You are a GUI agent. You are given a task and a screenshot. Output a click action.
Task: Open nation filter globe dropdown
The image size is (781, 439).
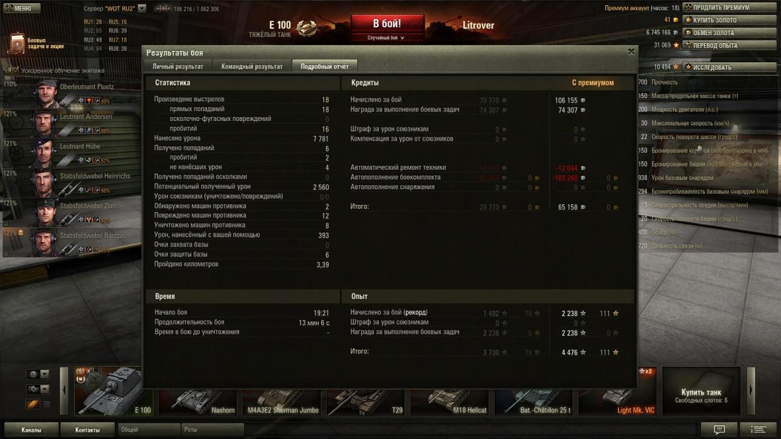(x=38, y=374)
